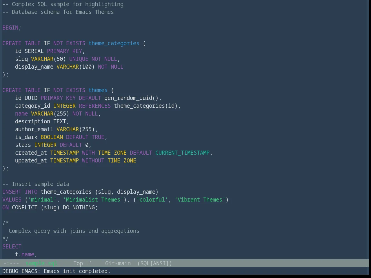Screen dimensions: 371x278
Task: Click display_name before VARCHAR(100)
Action: [34, 67]
